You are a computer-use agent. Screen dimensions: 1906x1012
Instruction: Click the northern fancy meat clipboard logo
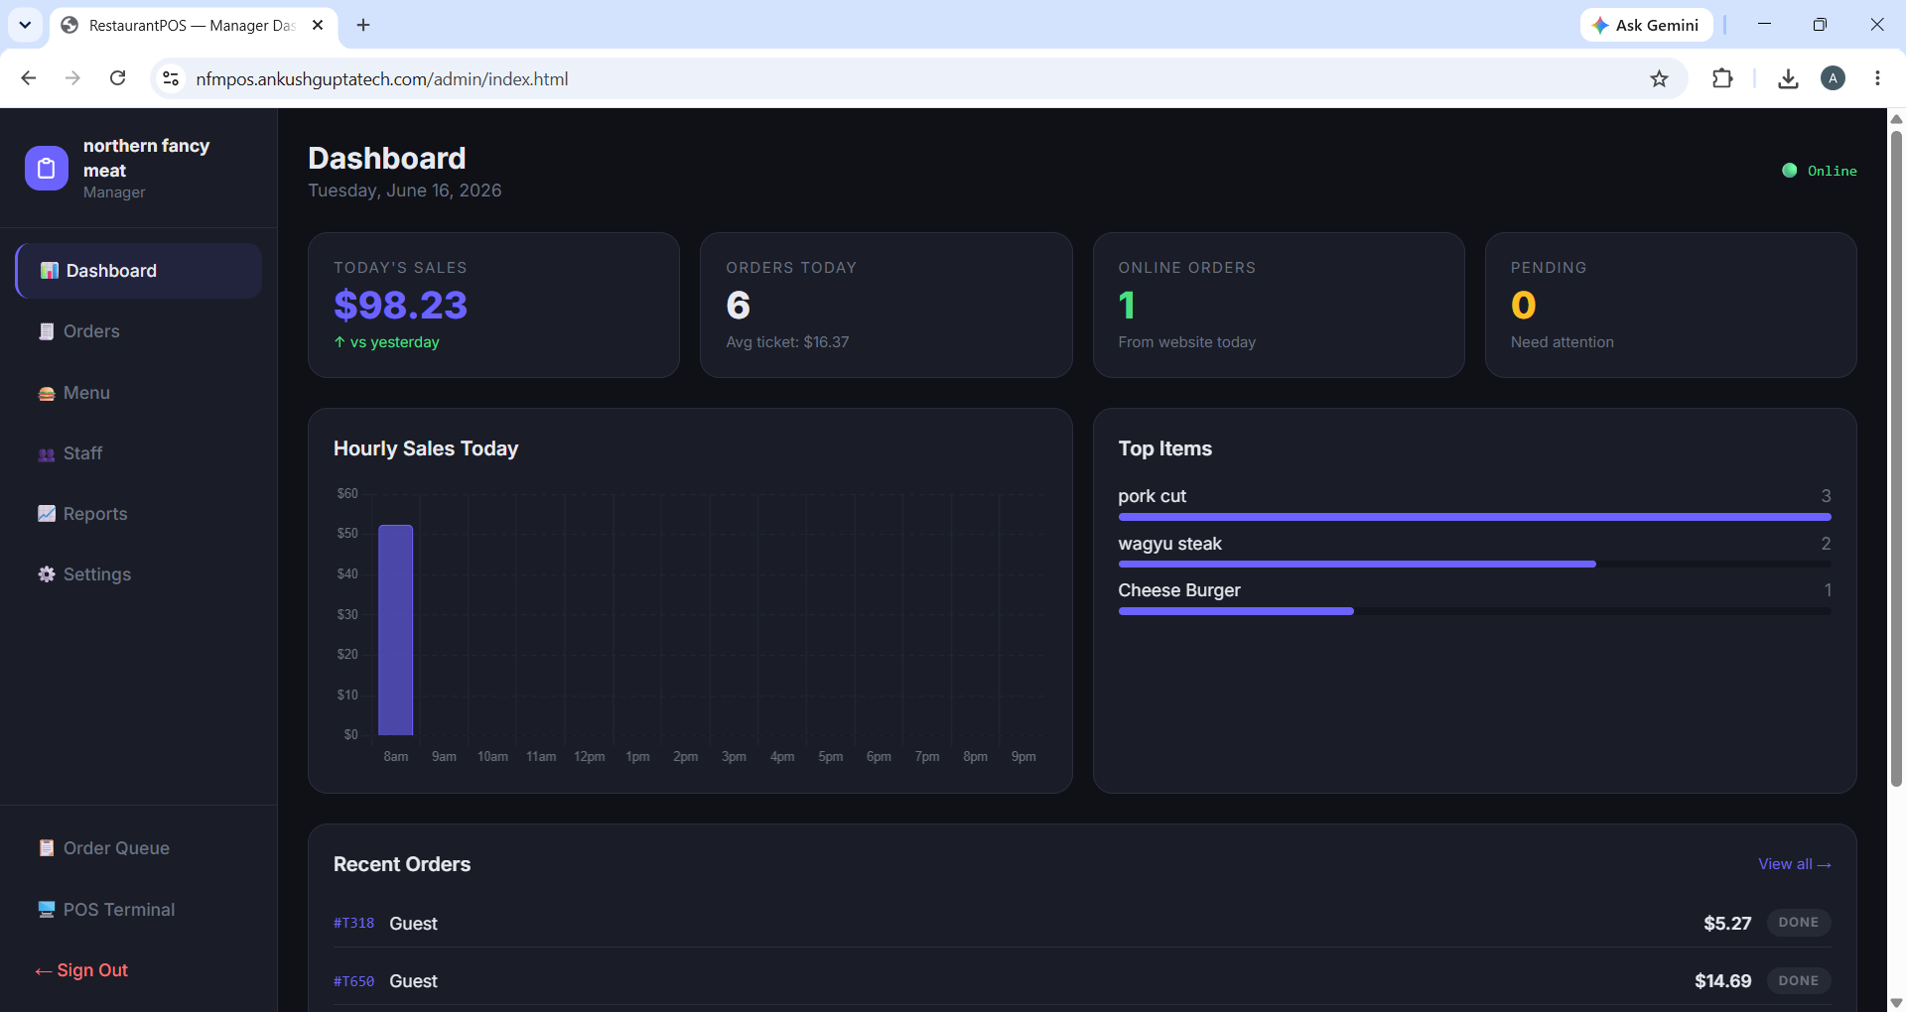[47, 169]
